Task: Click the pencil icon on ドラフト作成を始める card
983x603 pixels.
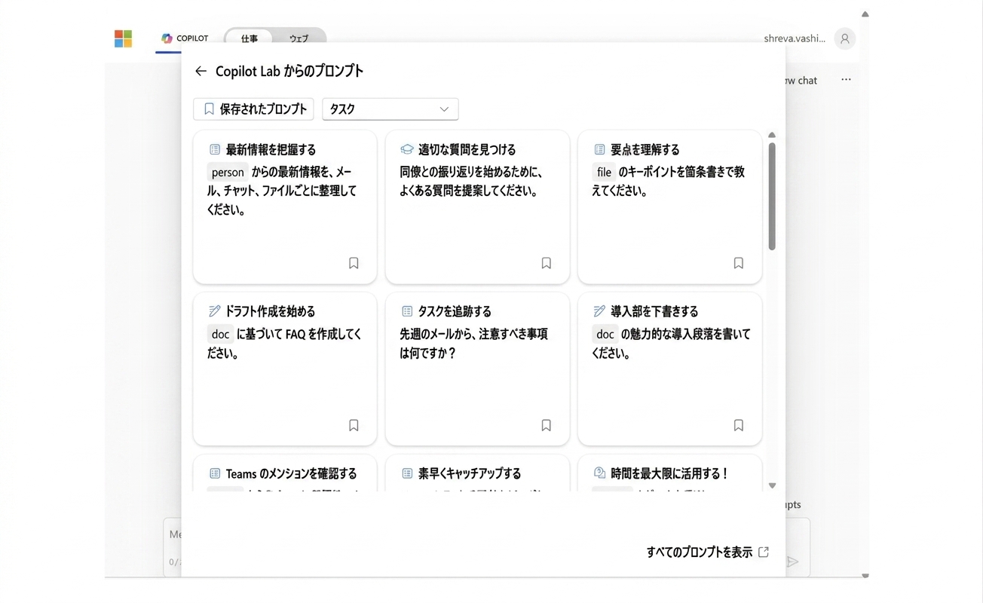Action: pyautogui.click(x=215, y=311)
